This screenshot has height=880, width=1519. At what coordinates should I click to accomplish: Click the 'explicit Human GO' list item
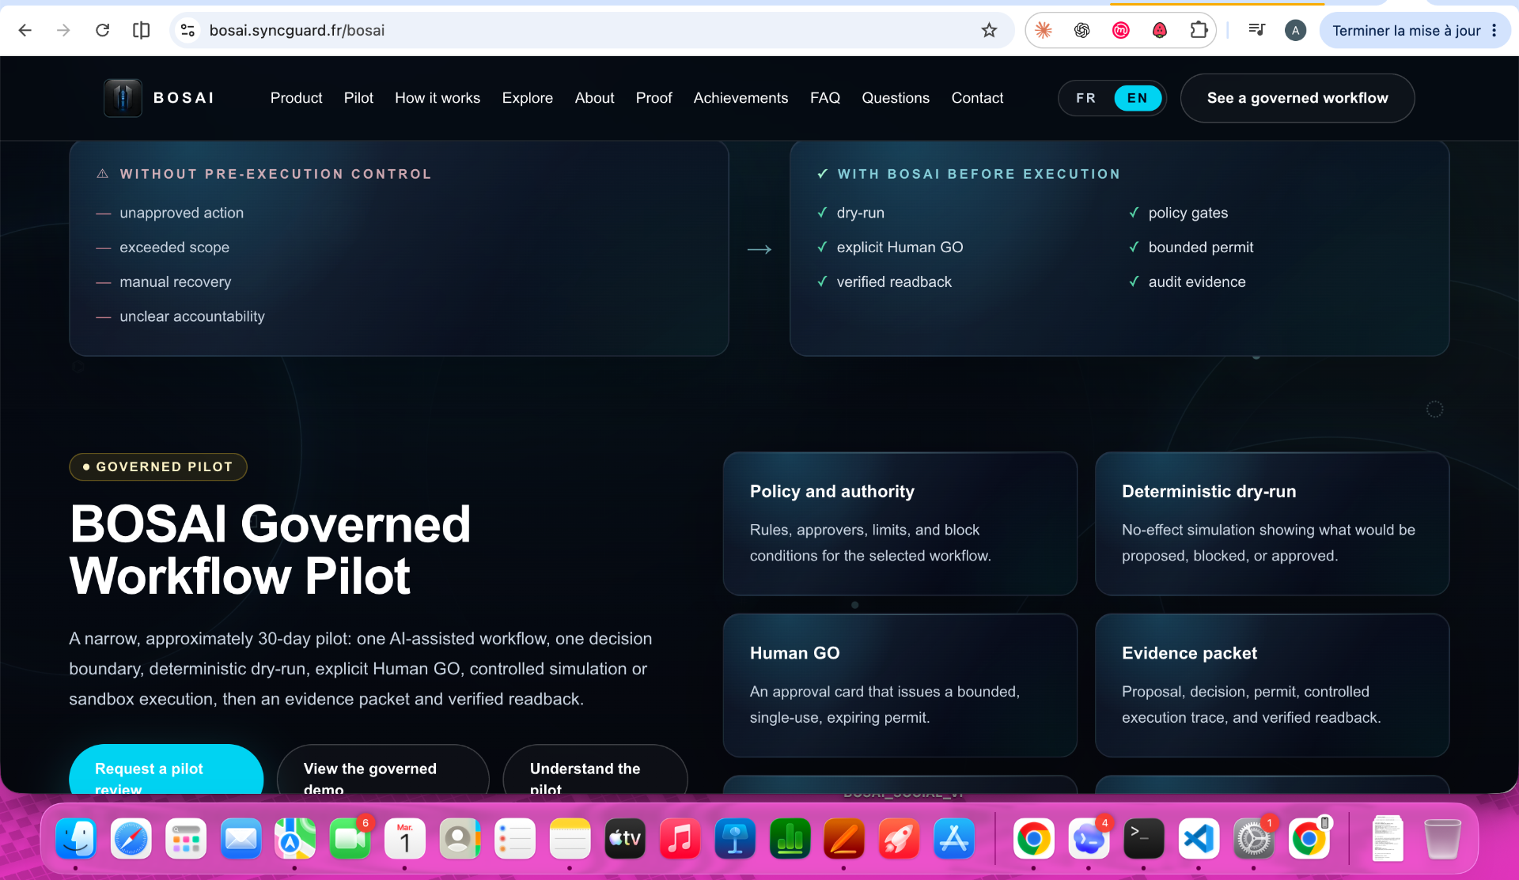(900, 247)
